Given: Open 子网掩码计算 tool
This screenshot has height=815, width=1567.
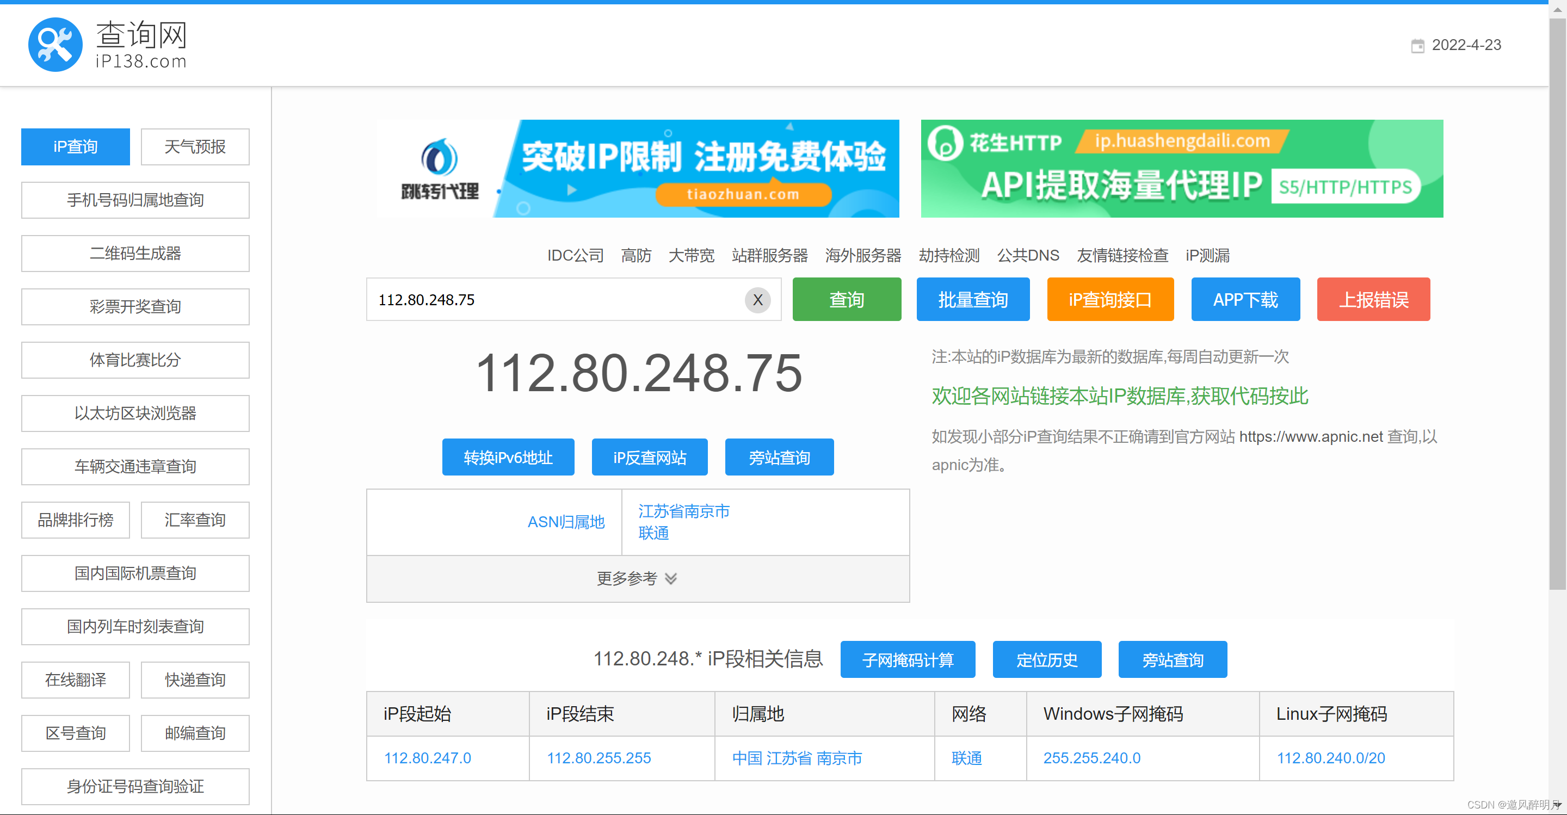Looking at the screenshot, I should coord(907,660).
